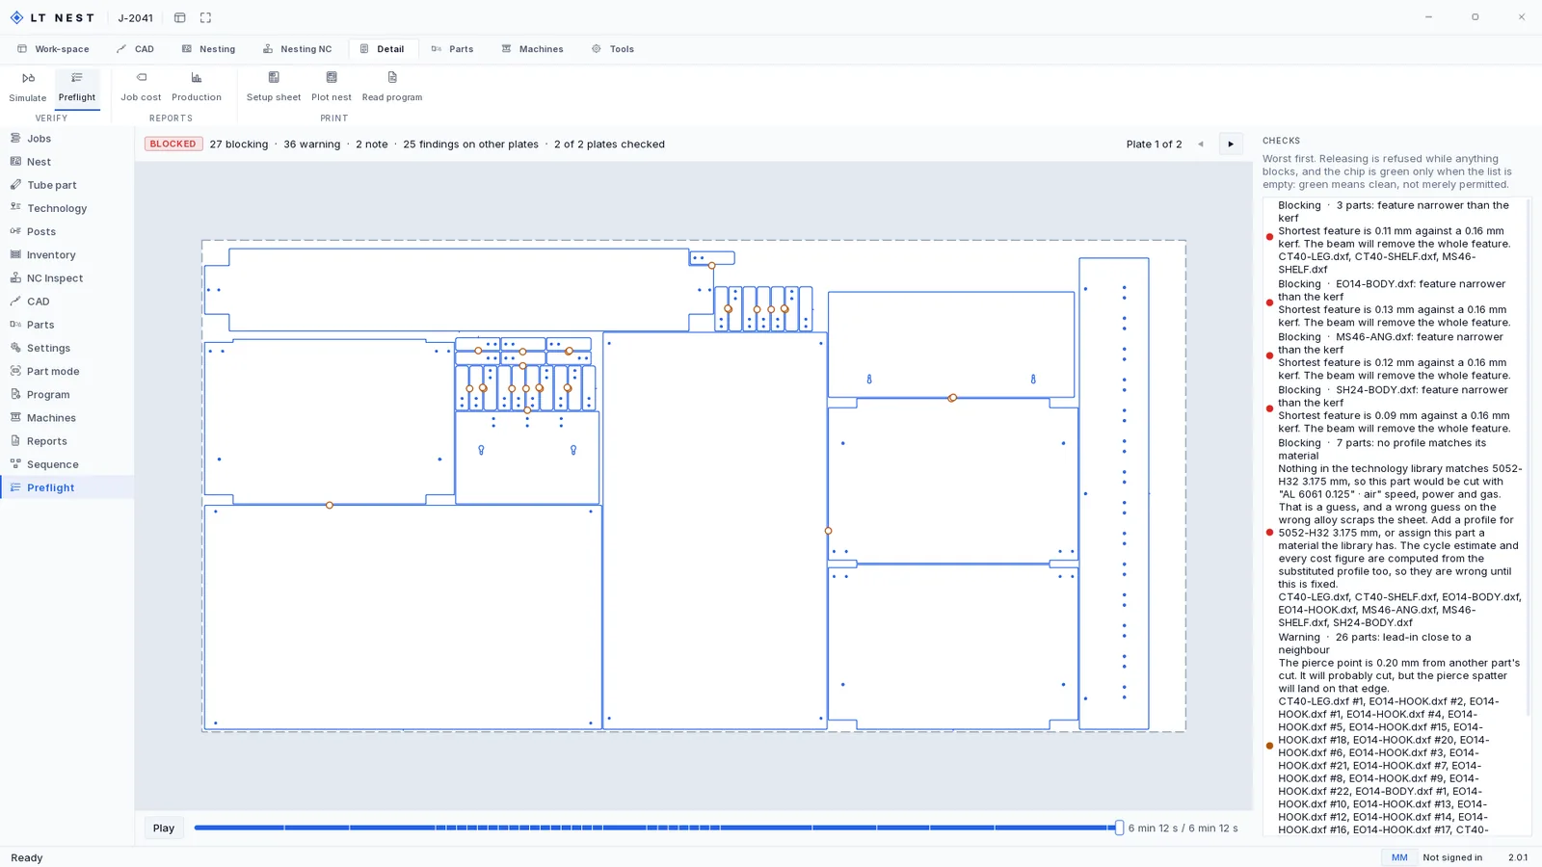The height and width of the screenshot is (867, 1542).
Task: Open Technology in the sidebar
Action: 67,208
